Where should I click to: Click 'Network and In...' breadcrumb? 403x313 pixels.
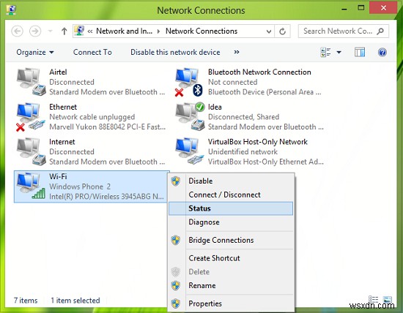point(124,31)
